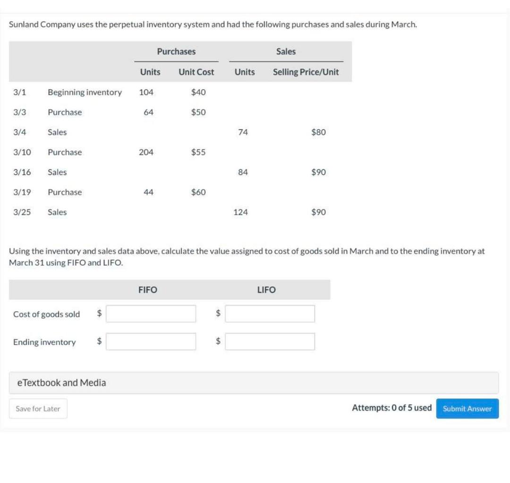Image resolution: width=510 pixels, height=483 pixels.
Task: Click the Cost of goods sold label
Action: (x=46, y=314)
